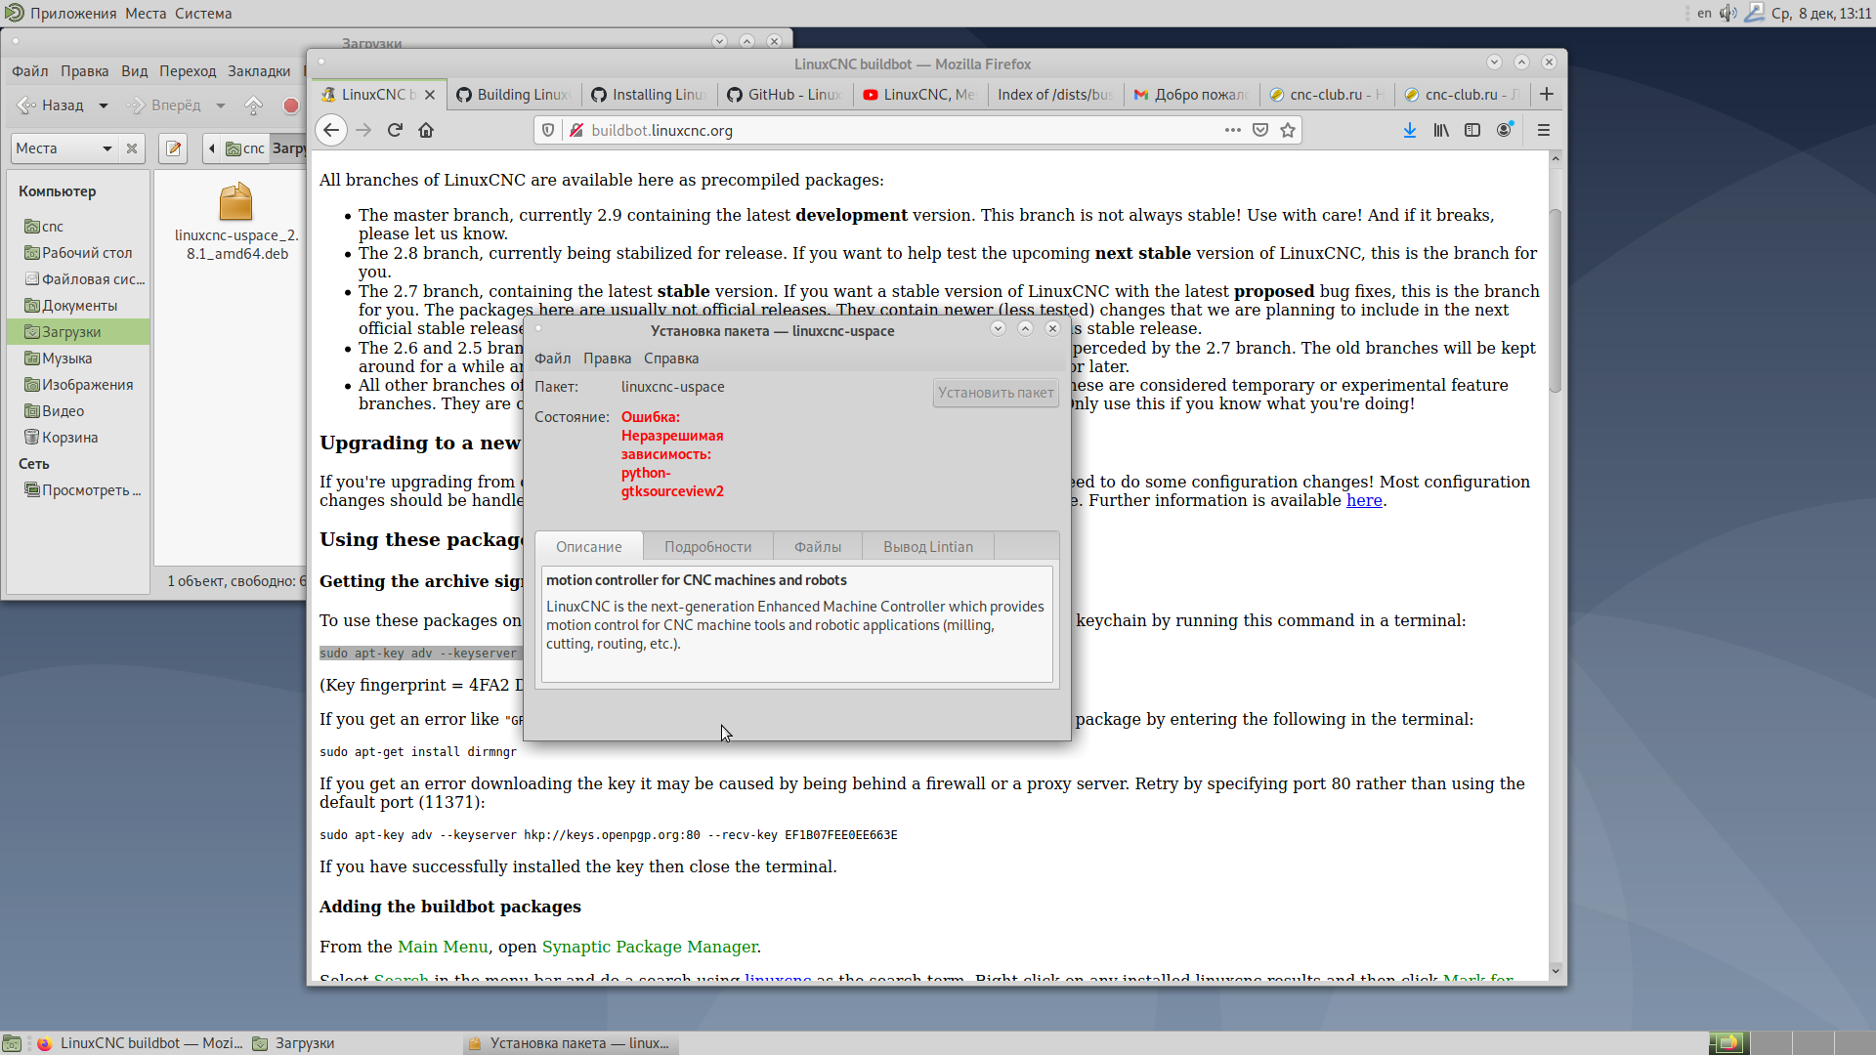Bookmark page with star icon
1876x1055 pixels.
pyautogui.click(x=1288, y=130)
